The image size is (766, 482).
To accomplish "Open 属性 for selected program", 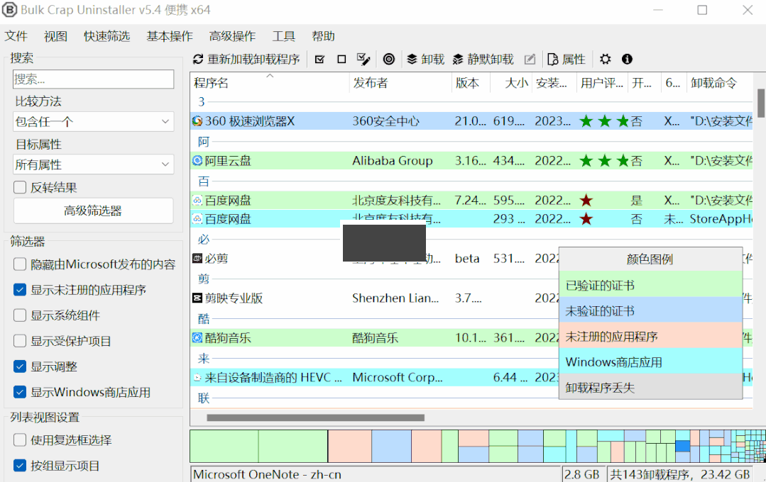I will [x=566, y=59].
